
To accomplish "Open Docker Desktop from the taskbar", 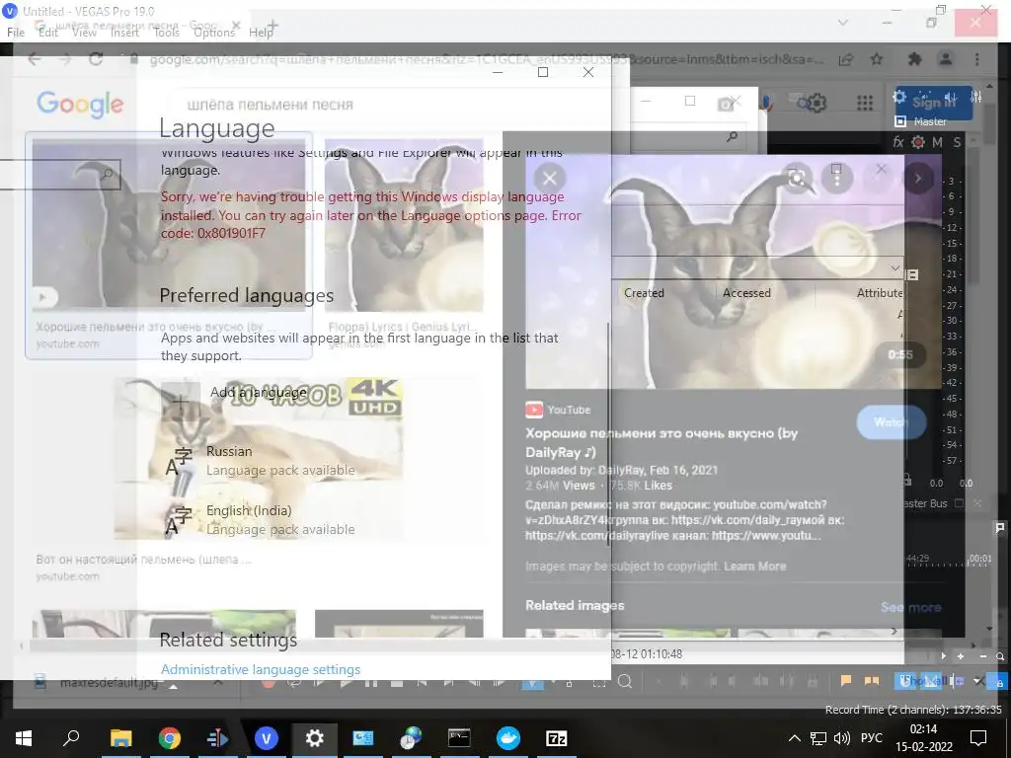I will (508, 738).
